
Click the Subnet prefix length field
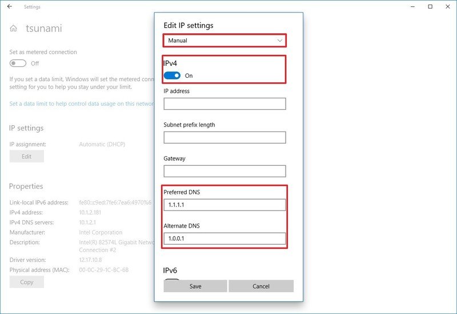click(x=225, y=137)
